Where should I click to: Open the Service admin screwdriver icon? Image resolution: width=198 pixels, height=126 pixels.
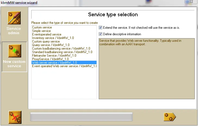point(14,18)
